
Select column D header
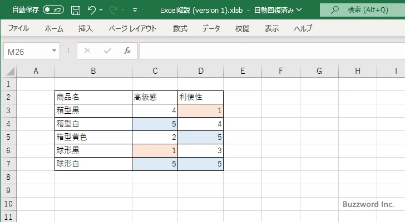coord(201,71)
